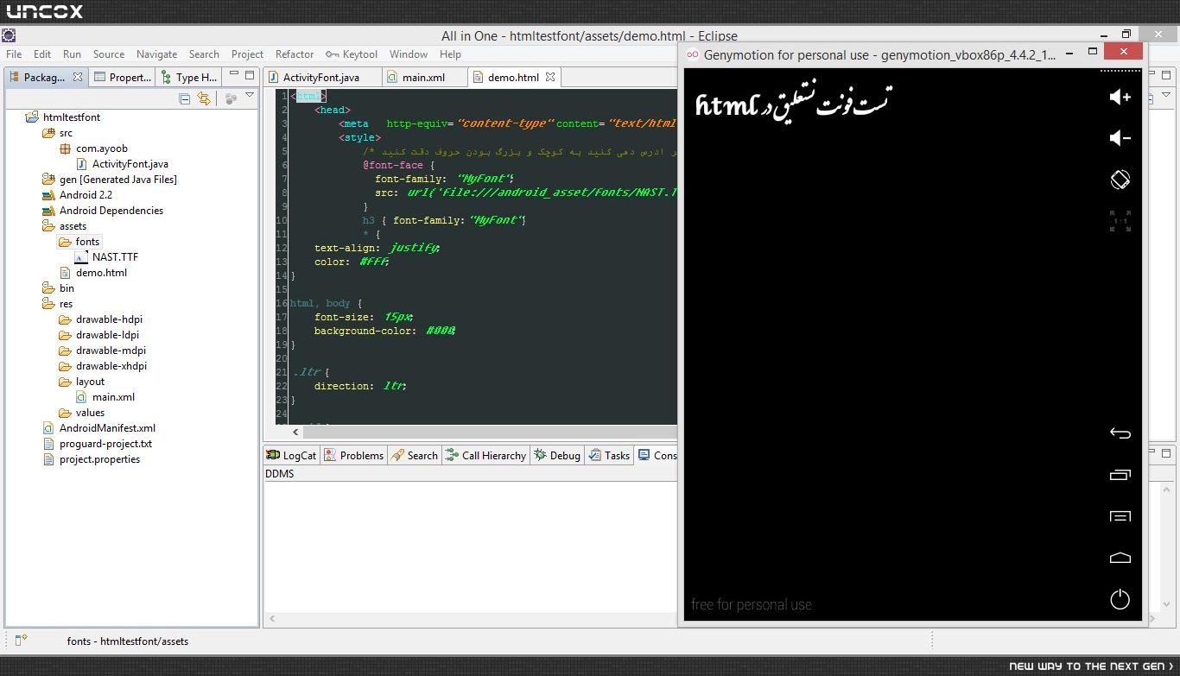Click Volume Down in Genymotion sidebar
The image size is (1180, 676).
tap(1120, 138)
